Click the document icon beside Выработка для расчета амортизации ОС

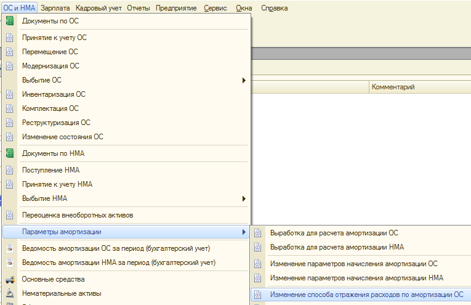(x=258, y=233)
